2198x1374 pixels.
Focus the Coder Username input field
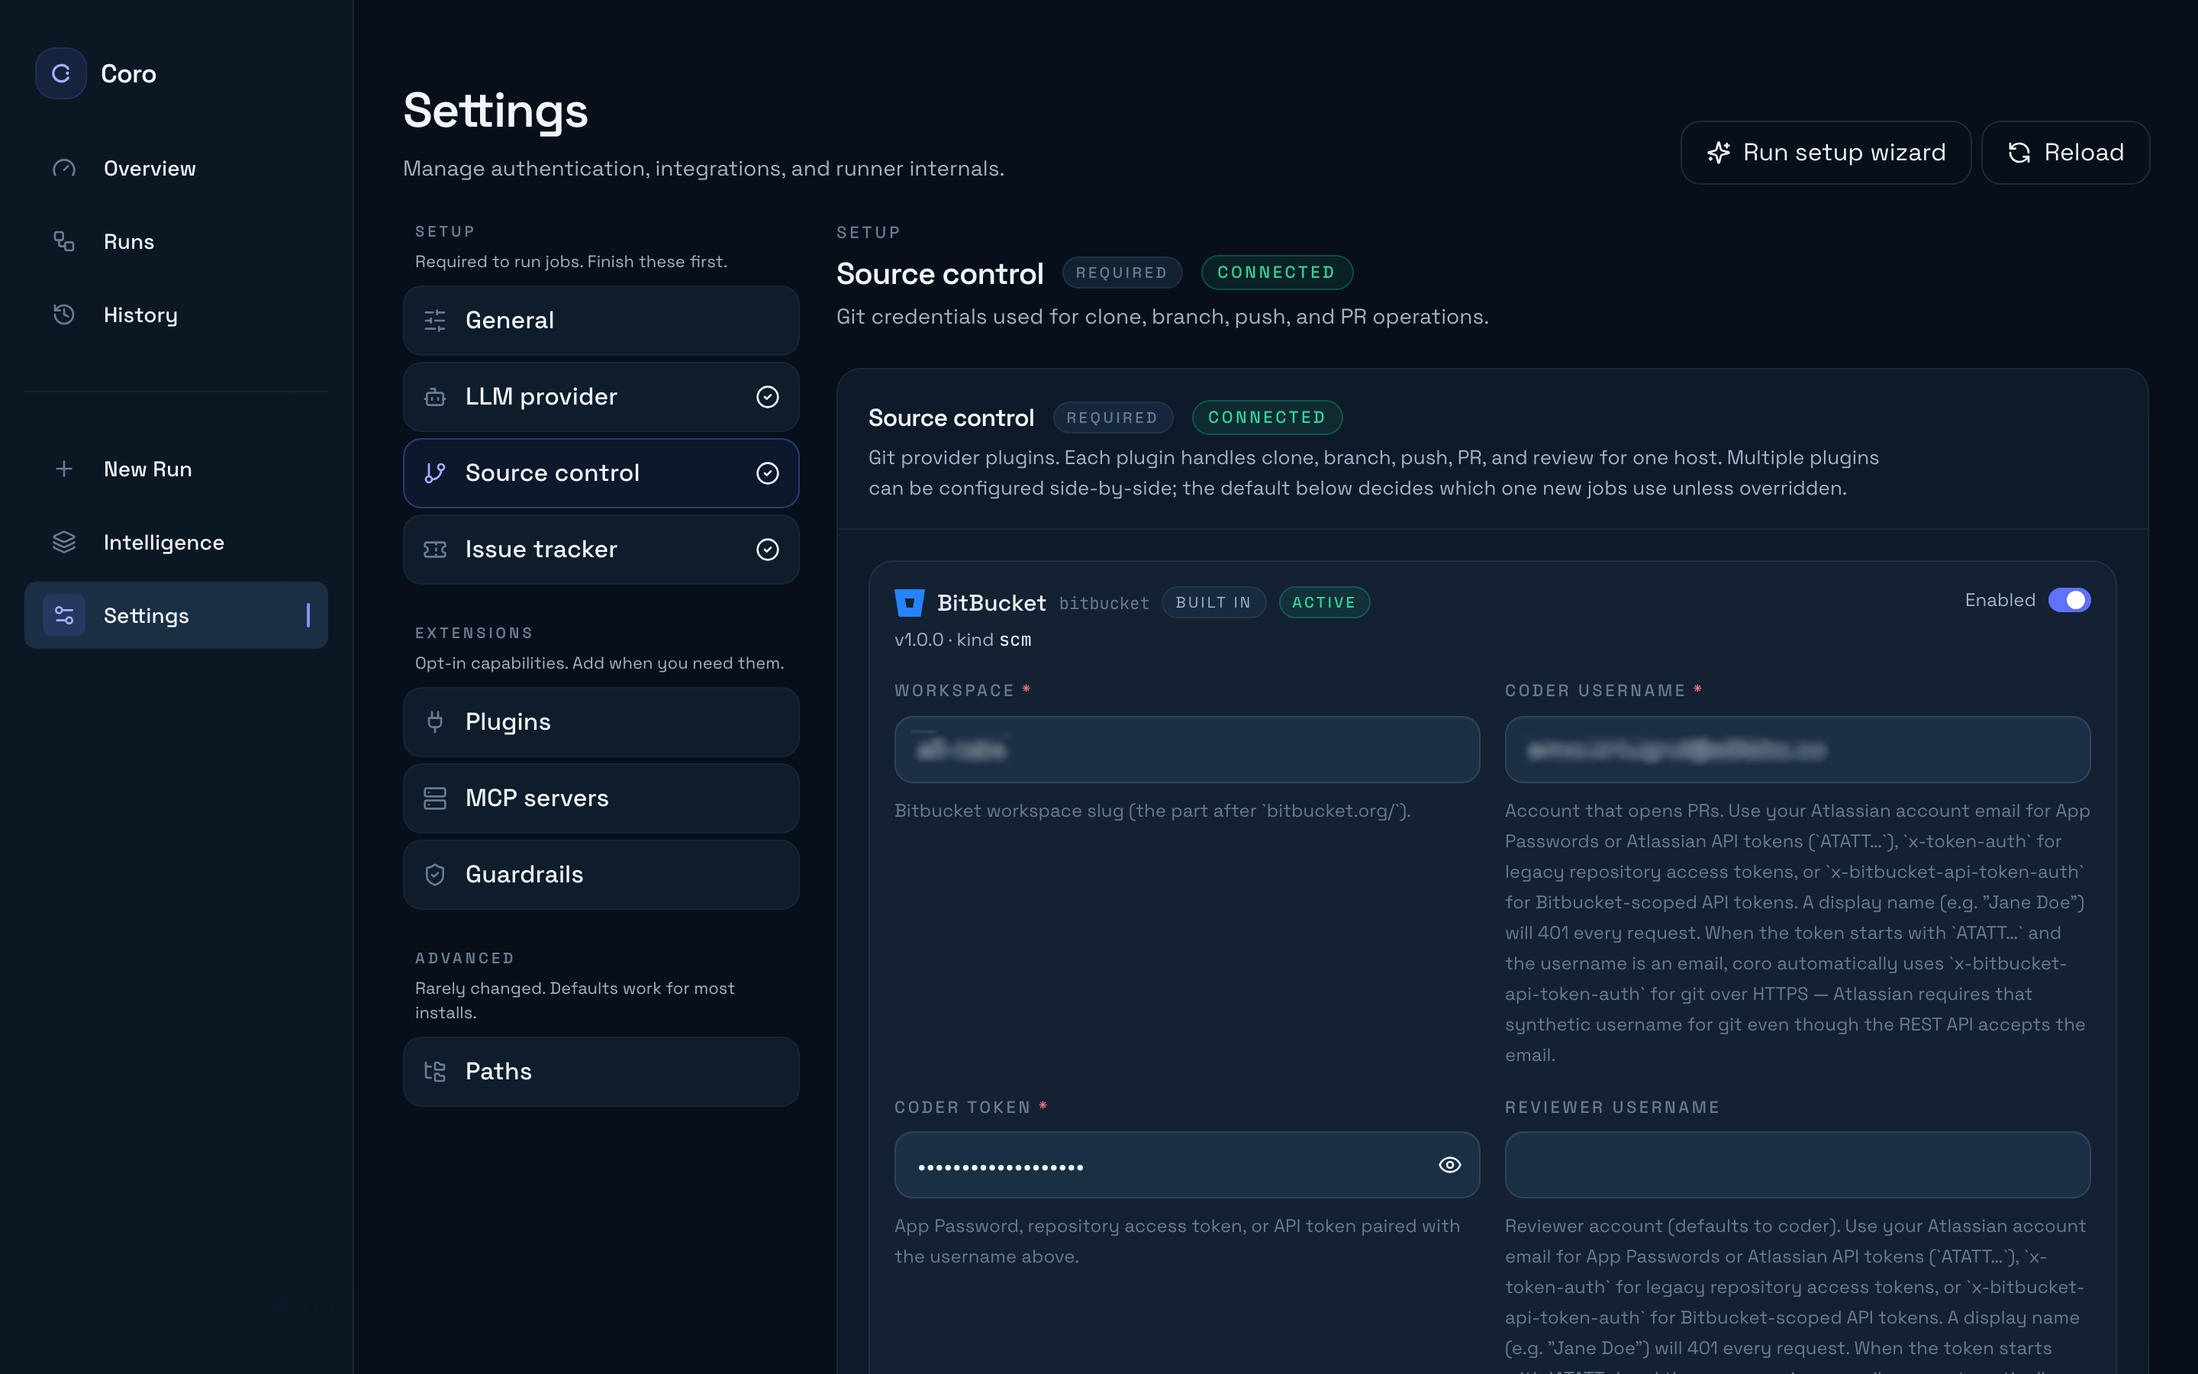[1797, 750]
